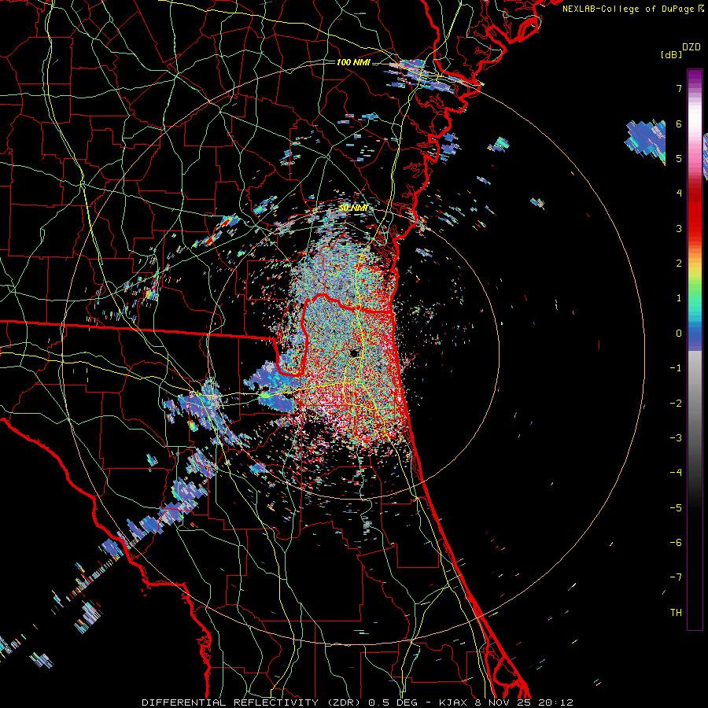Click the TH label below the scale
Screen dimensions: 708x708
click(x=676, y=613)
